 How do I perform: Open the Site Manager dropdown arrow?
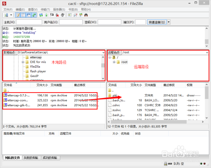tap(11, 15)
